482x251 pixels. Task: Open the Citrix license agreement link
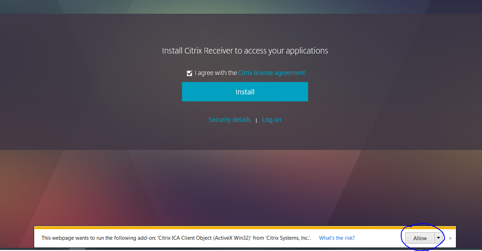271,73
